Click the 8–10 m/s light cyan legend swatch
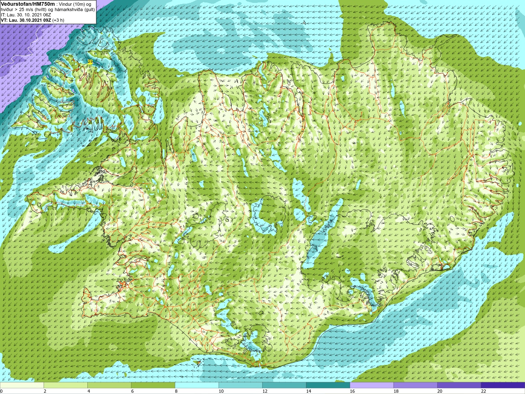 (197, 385)
